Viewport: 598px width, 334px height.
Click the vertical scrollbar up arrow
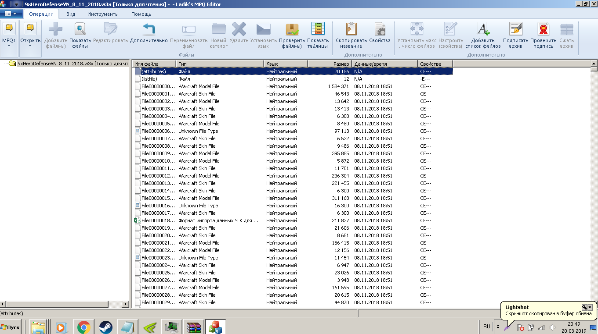[594, 64]
